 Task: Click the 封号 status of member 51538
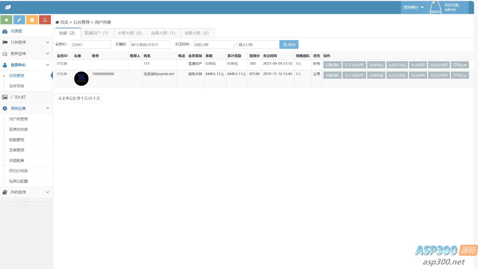tap(317, 64)
